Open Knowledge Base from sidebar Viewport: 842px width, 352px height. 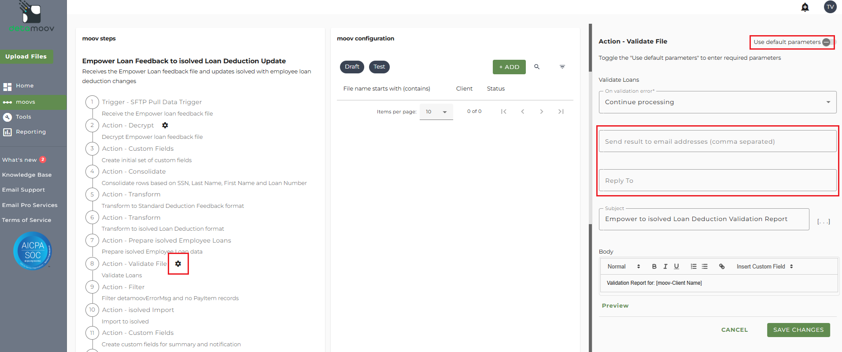[x=27, y=175]
